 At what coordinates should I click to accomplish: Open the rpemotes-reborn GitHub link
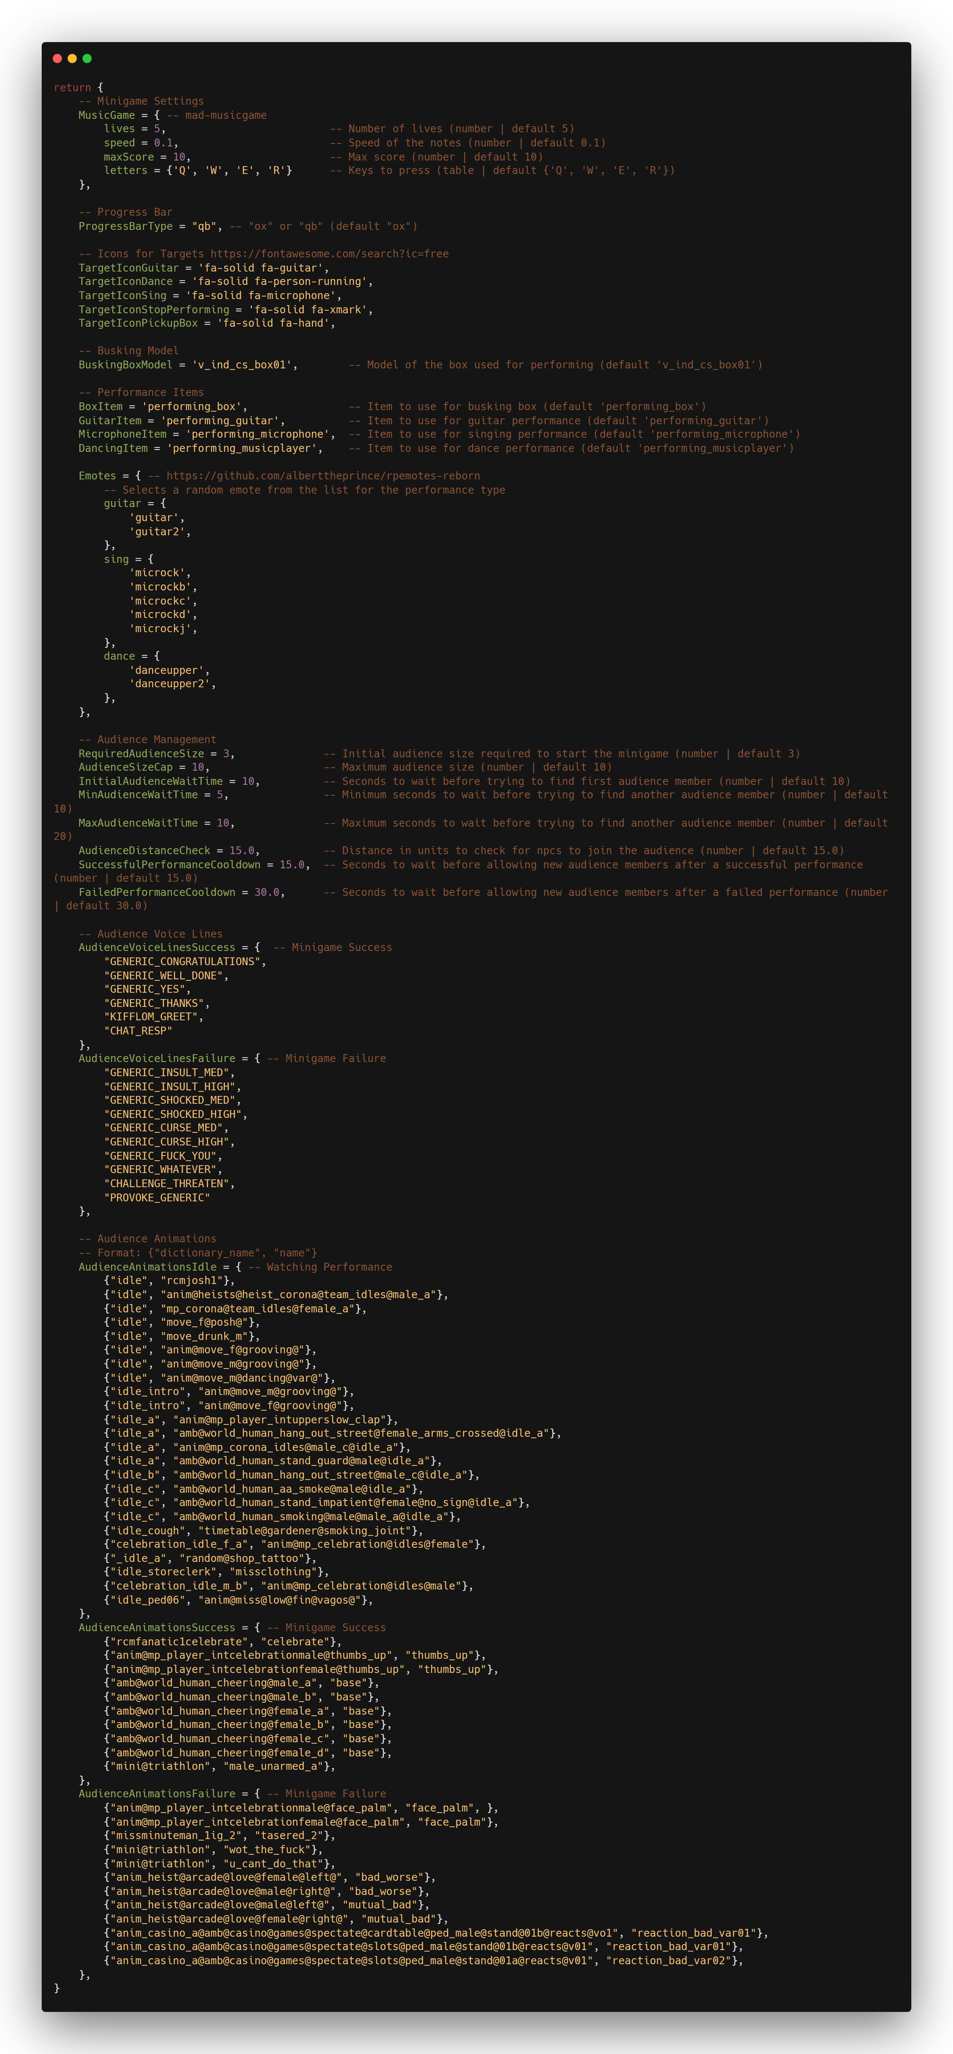coord(323,476)
